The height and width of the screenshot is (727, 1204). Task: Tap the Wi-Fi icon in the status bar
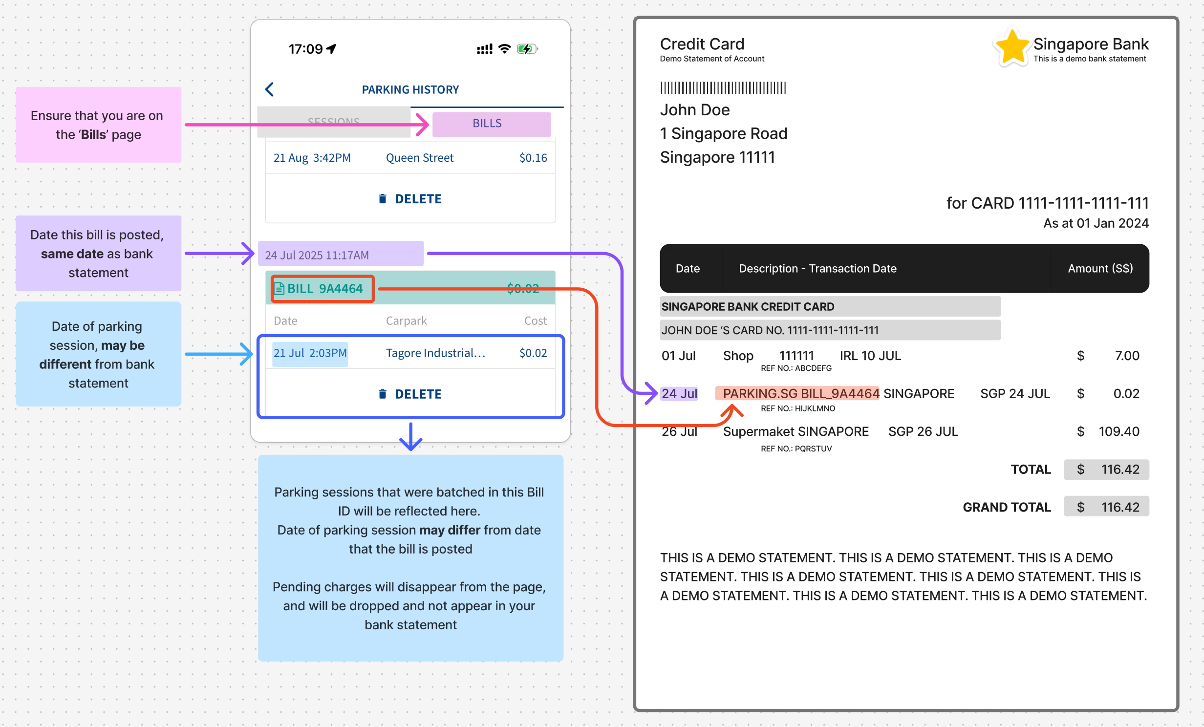[x=505, y=49]
